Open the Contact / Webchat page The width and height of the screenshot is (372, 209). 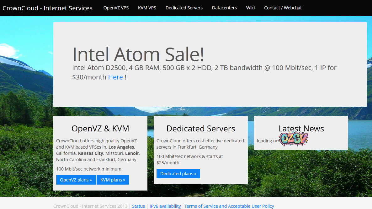click(x=283, y=8)
